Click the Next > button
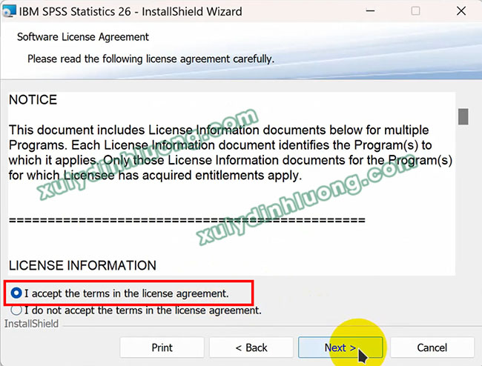482x366 pixels. click(x=340, y=347)
